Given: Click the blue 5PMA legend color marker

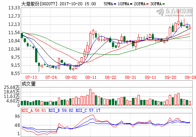Looking at the screenshot, I should 115,4.
